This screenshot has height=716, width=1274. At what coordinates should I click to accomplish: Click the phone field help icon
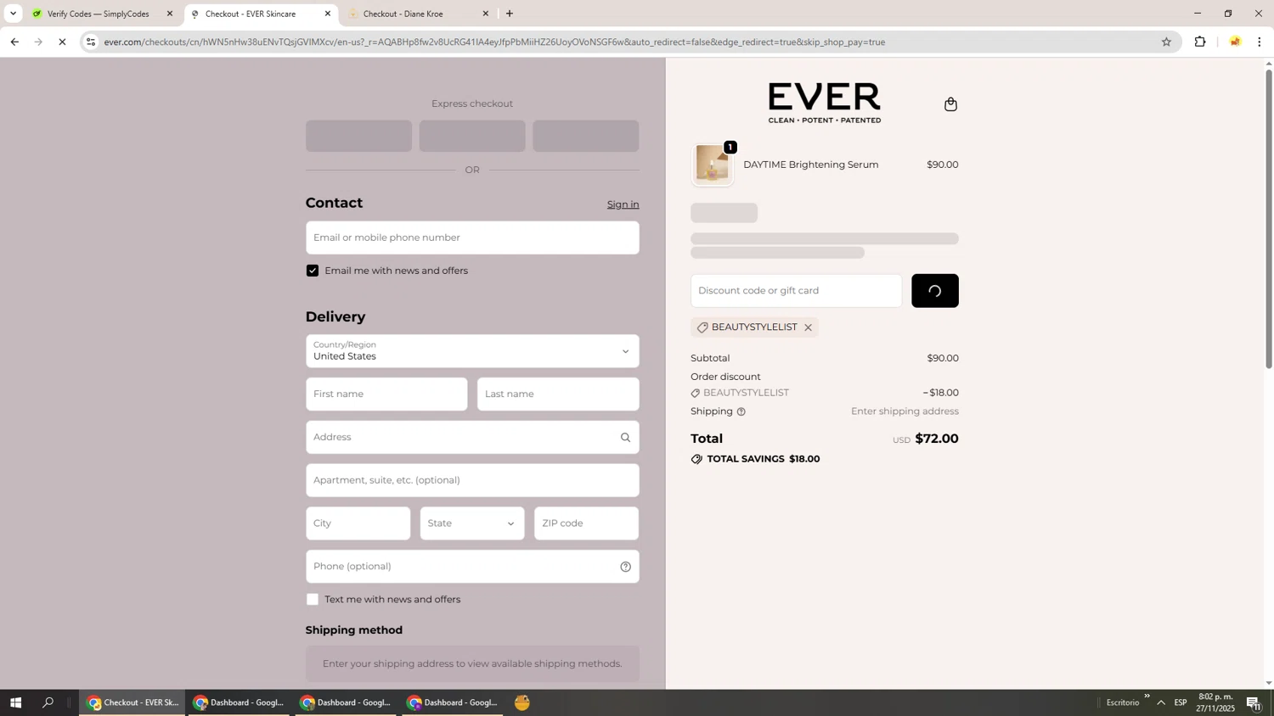(x=625, y=567)
